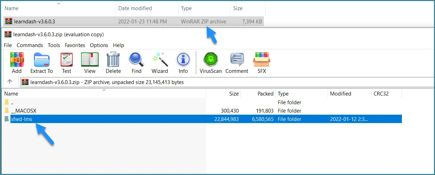This screenshot has width=435, height=175.
Task: Click the Add archive toolbar icon
Action: [x=17, y=60]
